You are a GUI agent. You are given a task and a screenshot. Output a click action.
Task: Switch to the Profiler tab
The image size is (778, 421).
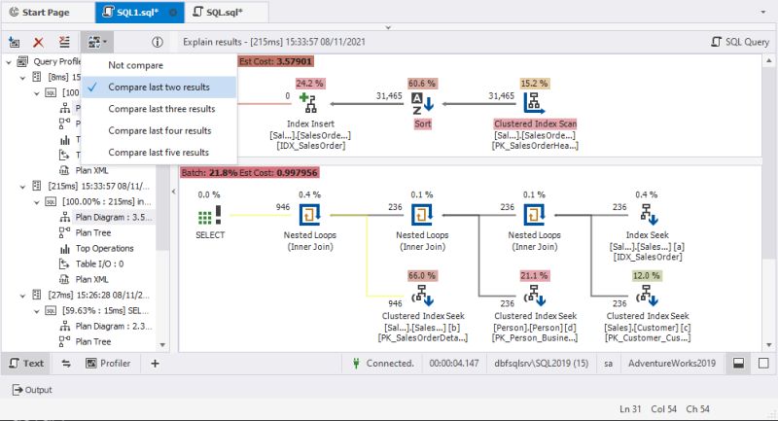(108, 364)
